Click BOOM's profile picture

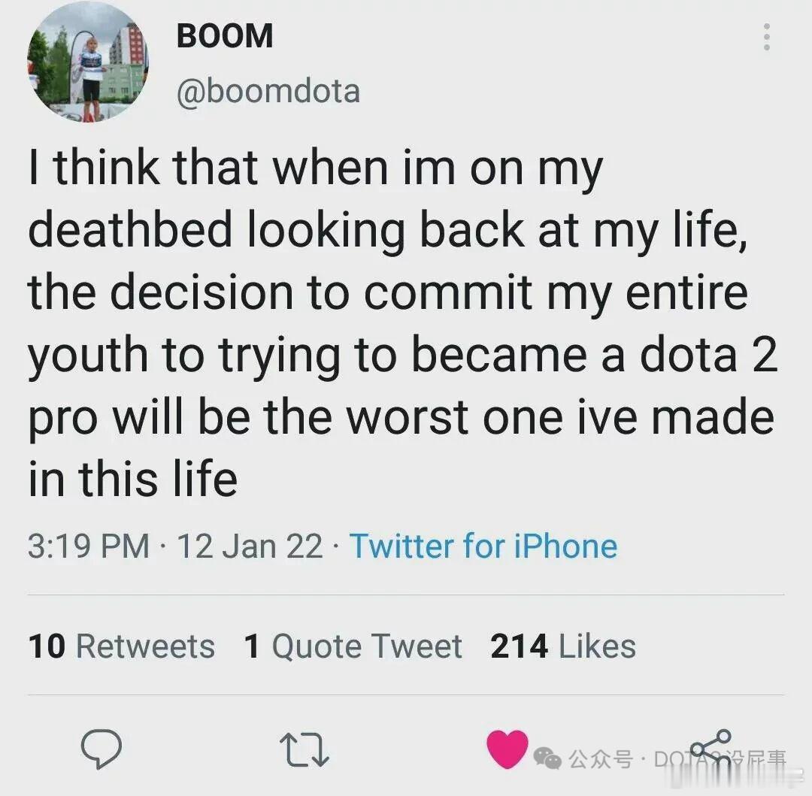88,64
